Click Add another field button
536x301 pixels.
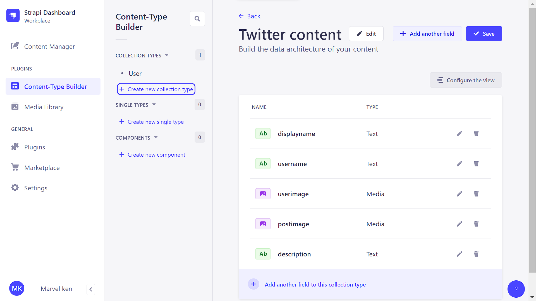tap(427, 34)
